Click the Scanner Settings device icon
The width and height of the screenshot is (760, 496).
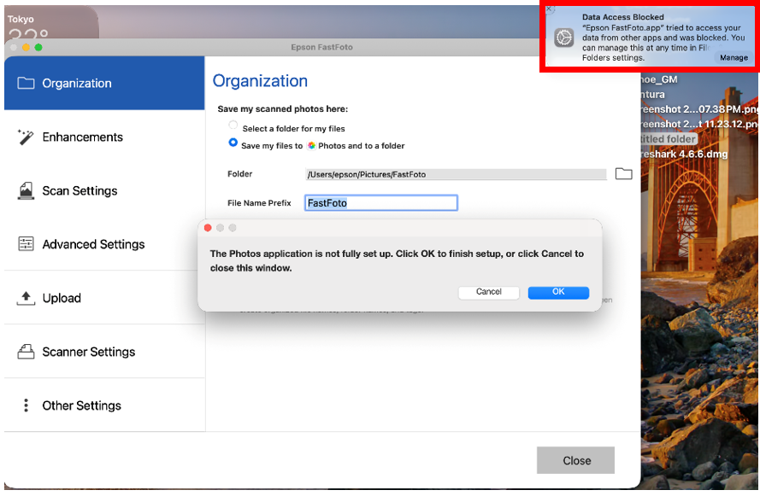pos(26,352)
